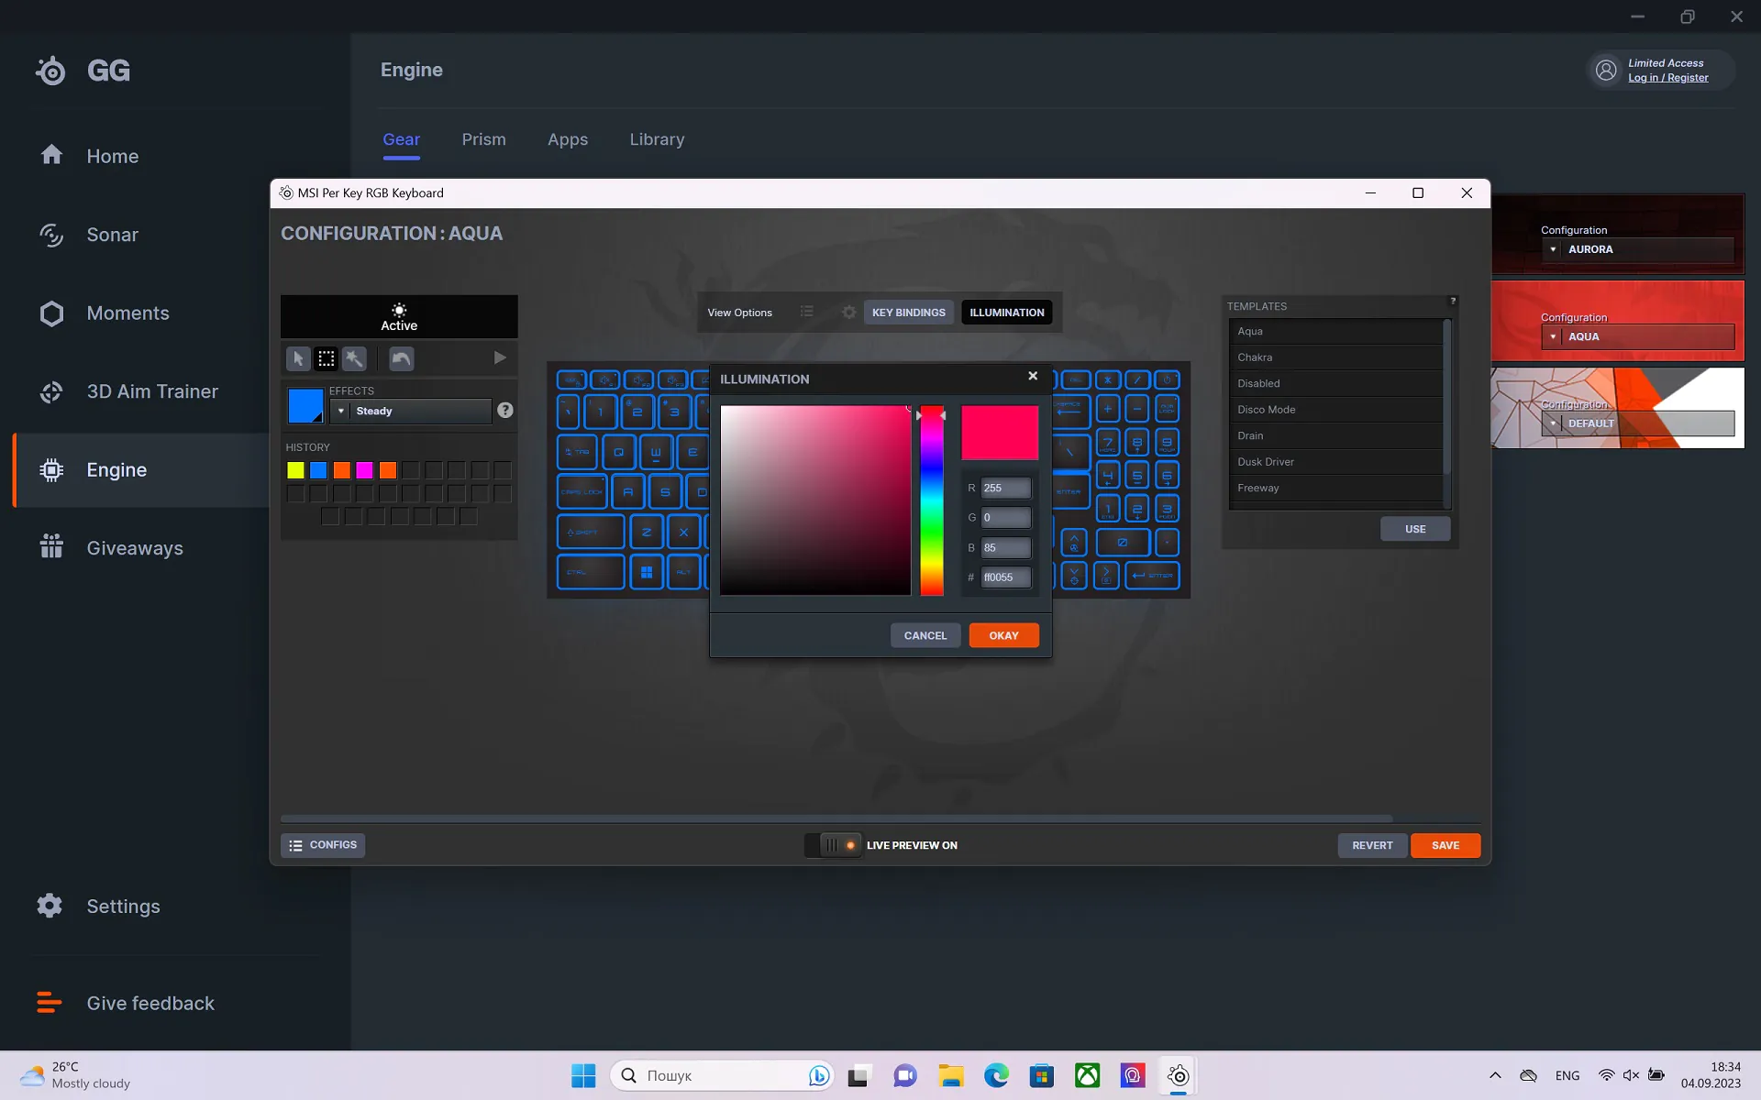Viewport: 1761px width, 1100px height.
Task: Click inside the saturation color picker square
Action: click(815, 500)
